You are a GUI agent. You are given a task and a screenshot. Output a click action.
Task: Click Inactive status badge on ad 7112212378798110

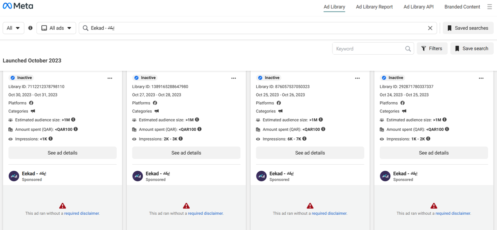coord(22,78)
